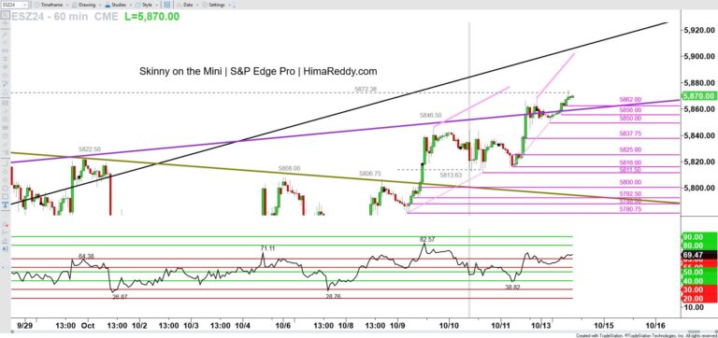Click the 5808.00 price label
The width and height of the screenshot is (718, 338).
coord(290,169)
